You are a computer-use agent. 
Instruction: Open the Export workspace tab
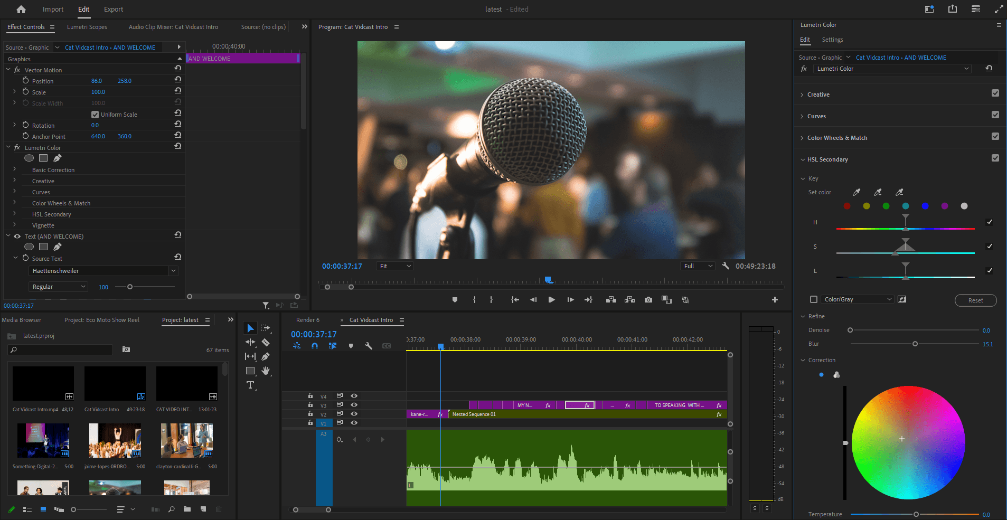(x=113, y=10)
